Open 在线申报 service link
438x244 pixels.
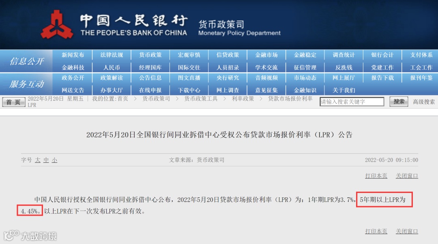pyautogui.click(x=150, y=90)
